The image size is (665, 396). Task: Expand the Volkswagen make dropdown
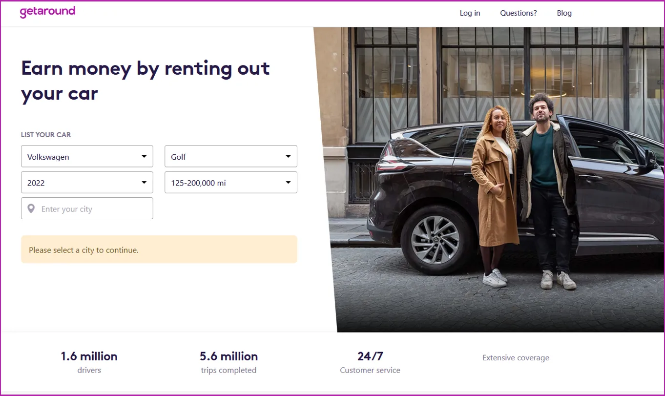point(87,156)
